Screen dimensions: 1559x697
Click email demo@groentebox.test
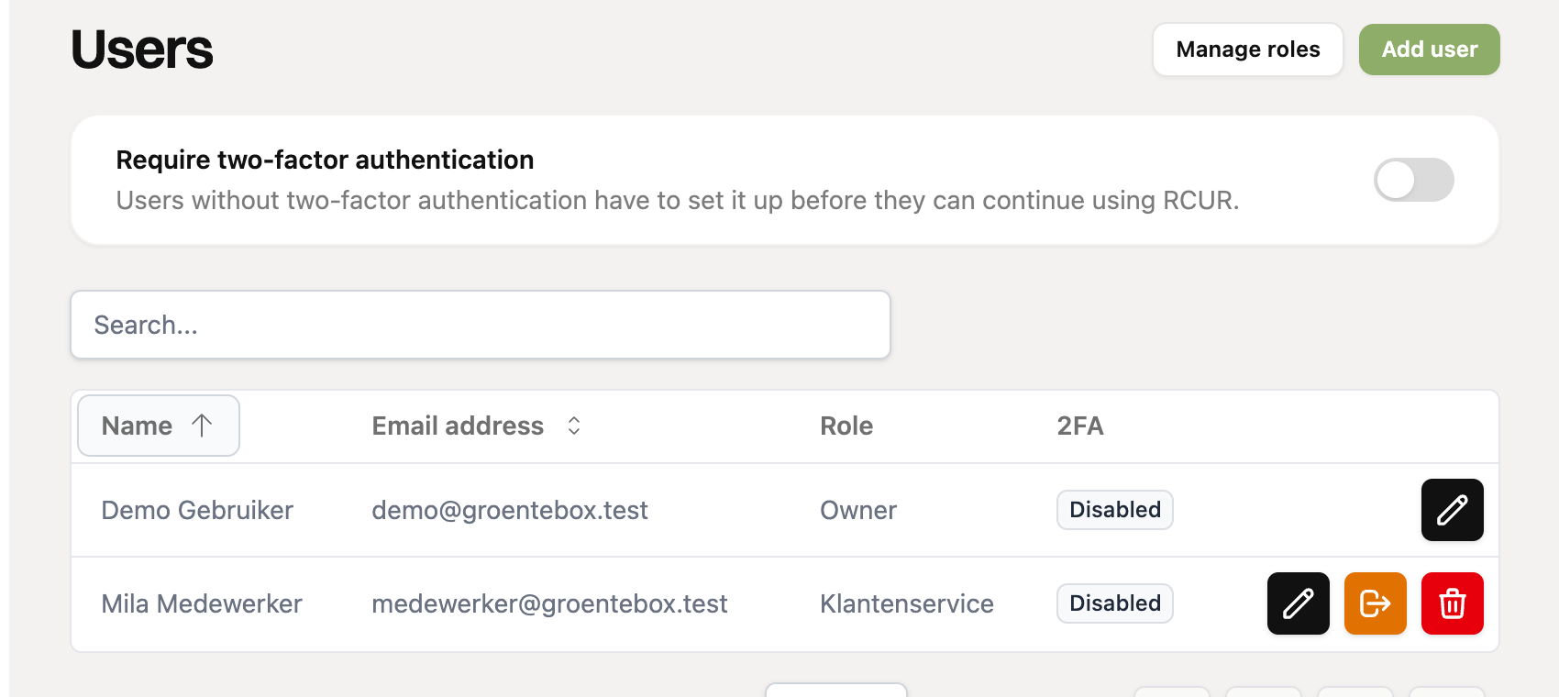pyautogui.click(x=510, y=510)
